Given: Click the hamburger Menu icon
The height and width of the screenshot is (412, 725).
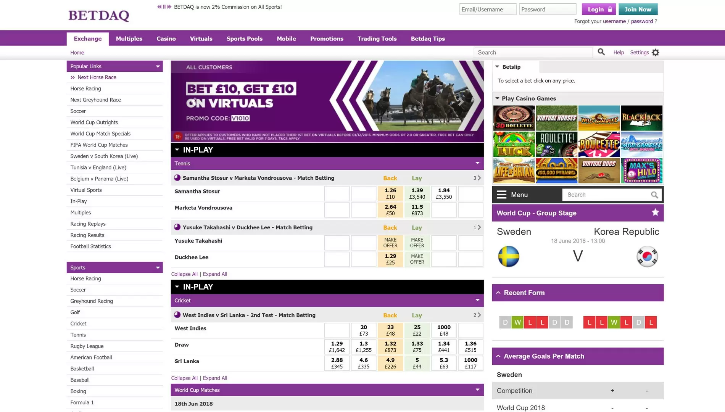Looking at the screenshot, I should coord(501,195).
